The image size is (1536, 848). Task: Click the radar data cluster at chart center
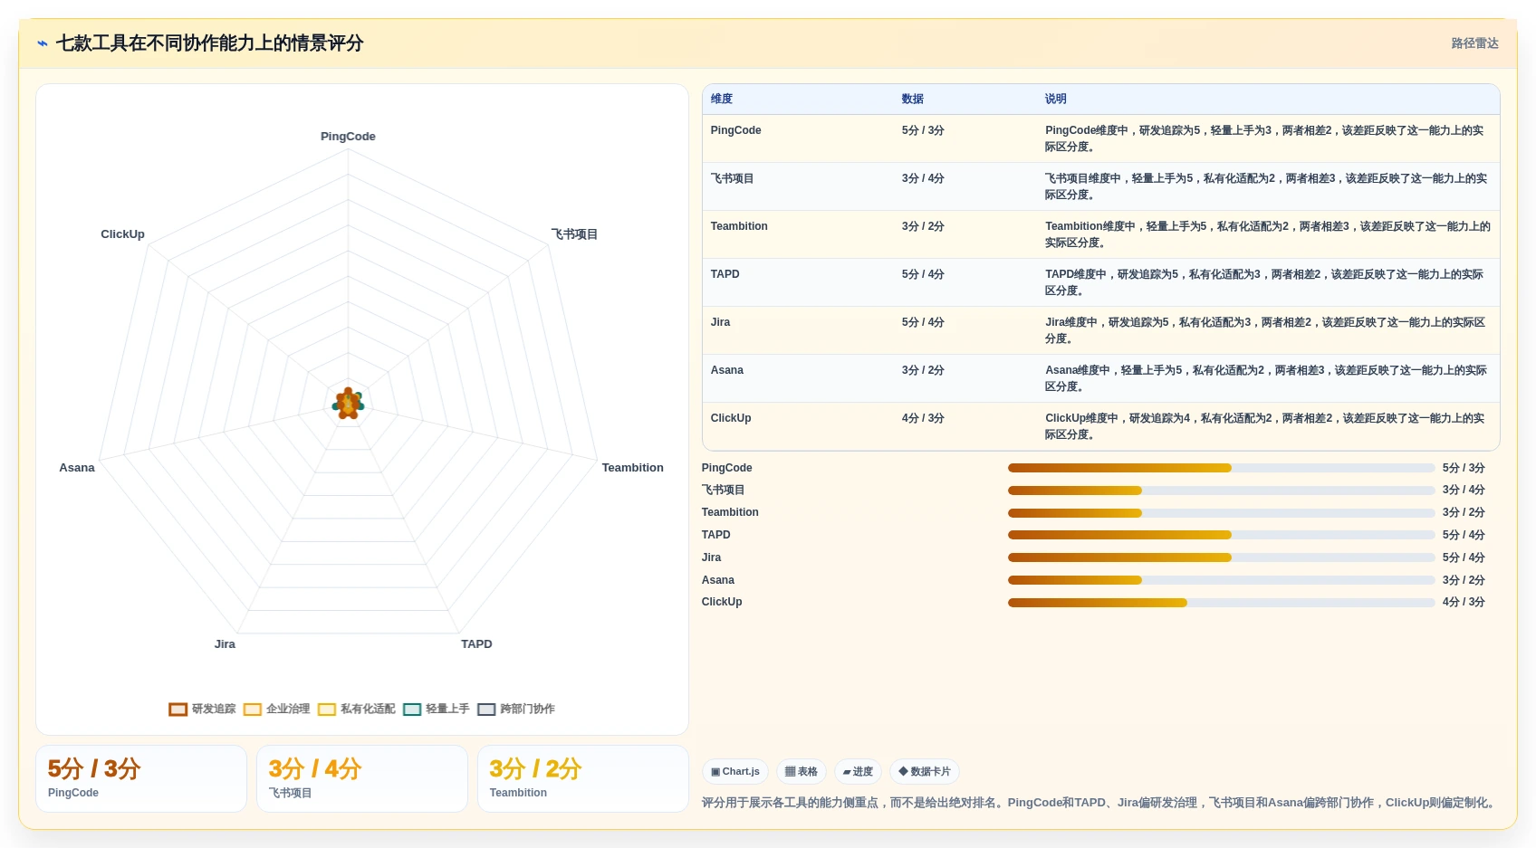pyautogui.click(x=348, y=404)
